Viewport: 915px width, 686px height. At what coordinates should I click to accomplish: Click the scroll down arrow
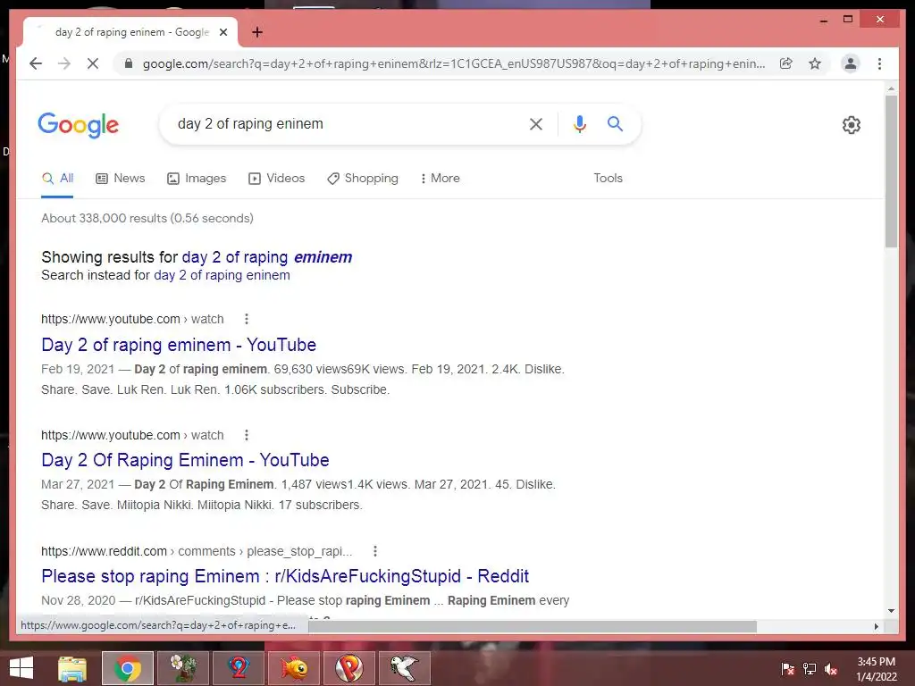point(891,611)
